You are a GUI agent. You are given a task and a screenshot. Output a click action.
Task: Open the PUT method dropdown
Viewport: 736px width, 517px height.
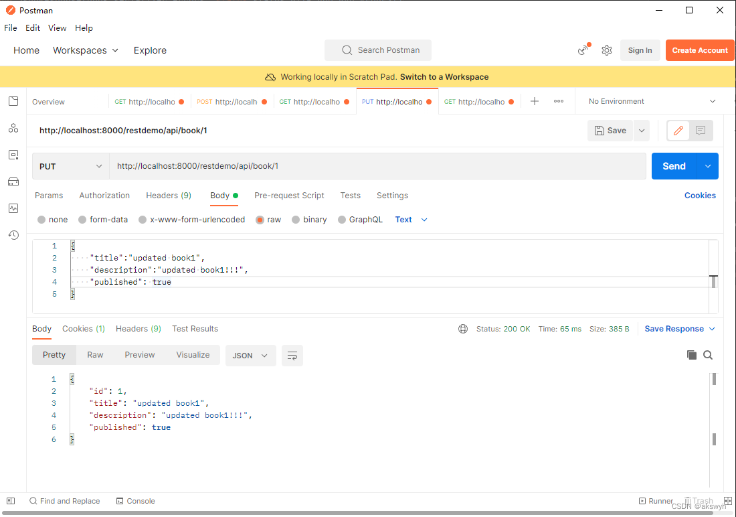70,166
